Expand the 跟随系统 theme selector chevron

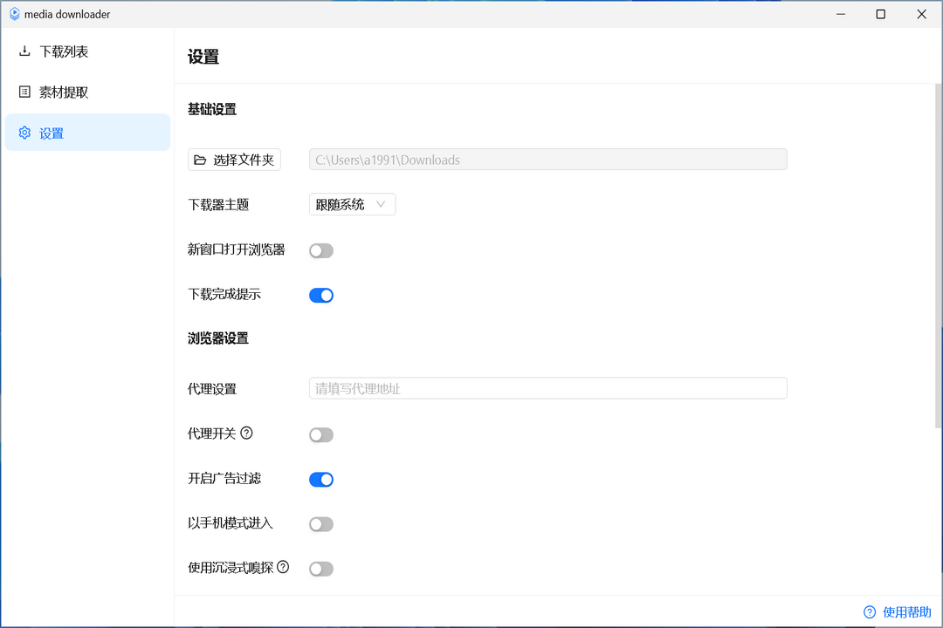pos(382,203)
